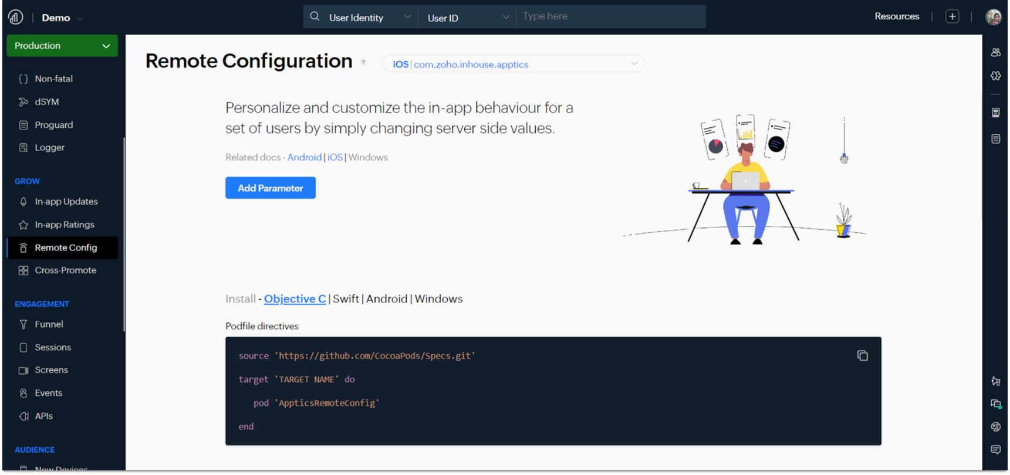Go to Cross-Promote in sidebar
Screen dimensions: 1010x475
click(65, 270)
